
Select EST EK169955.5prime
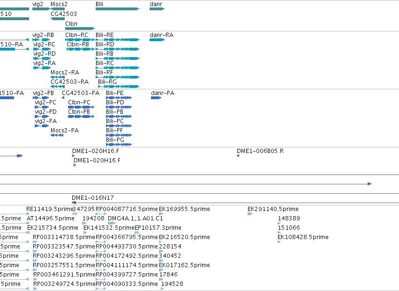point(184,209)
